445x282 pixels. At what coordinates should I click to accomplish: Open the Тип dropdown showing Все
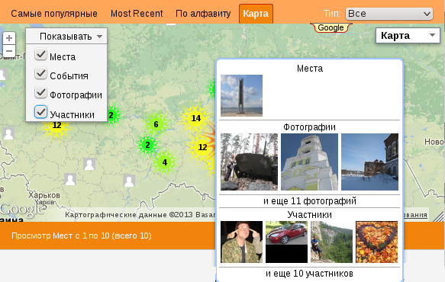tap(389, 14)
